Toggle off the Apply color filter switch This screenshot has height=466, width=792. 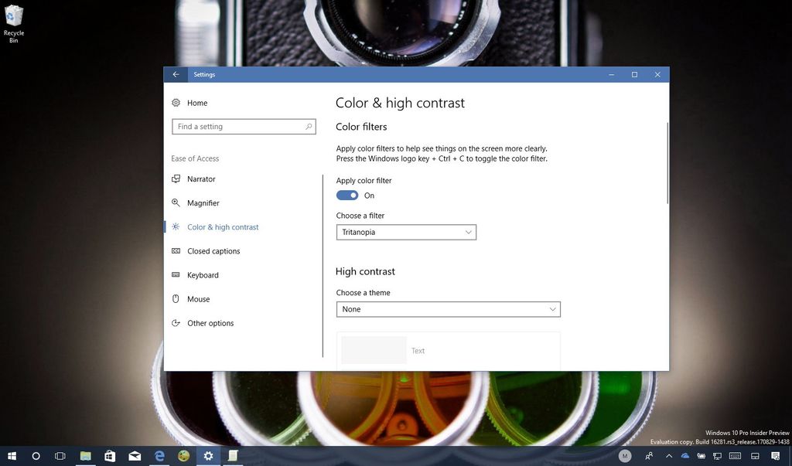[x=347, y=195]
